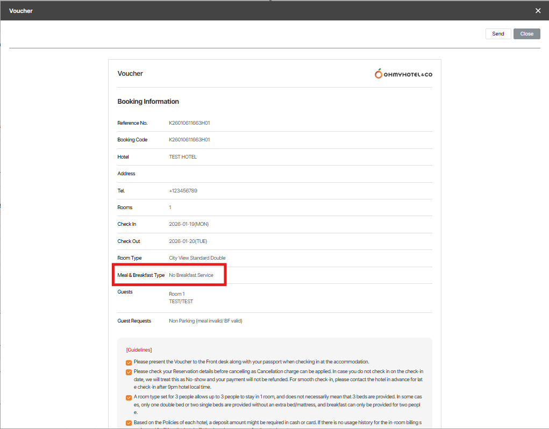Toggle the deposit amount guideline check icon
The height and width of the screenshot is (429, 549).
[x=129, y=423]
